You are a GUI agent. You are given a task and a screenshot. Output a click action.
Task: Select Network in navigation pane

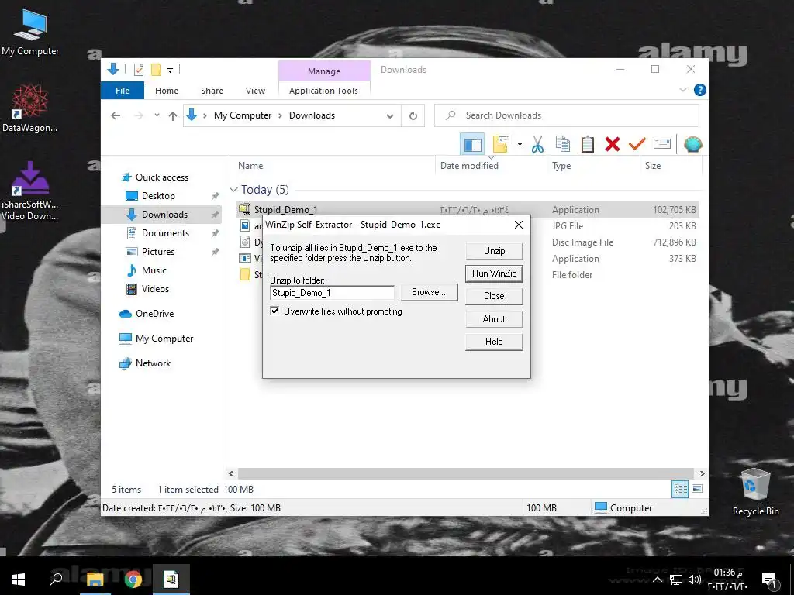click(x=153, y=363)
